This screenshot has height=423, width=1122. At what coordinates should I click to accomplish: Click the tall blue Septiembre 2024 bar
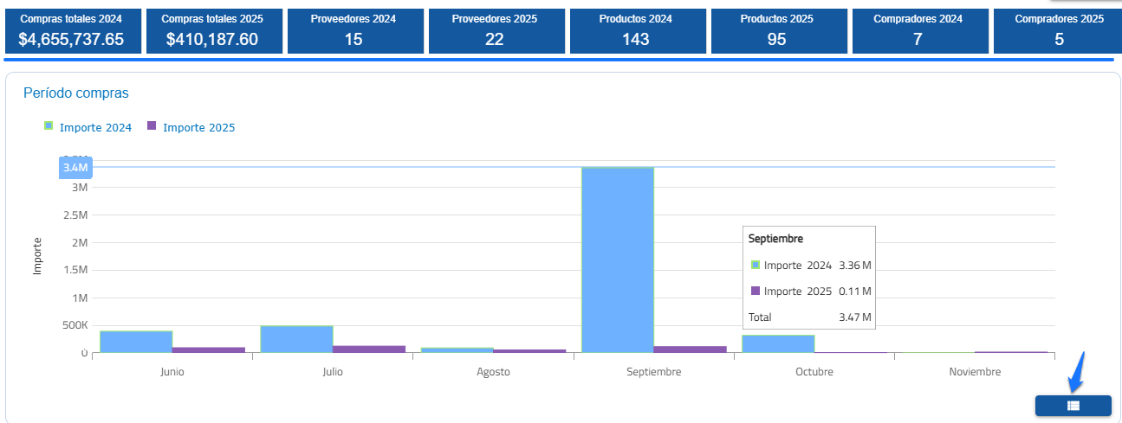(x=617, y=260)
